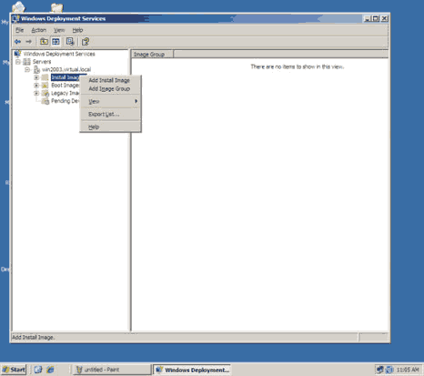This screenshot has width=424, height=376.
Task: Minimize the Windows Deployment Services window
Action: (x=368, y=18)
